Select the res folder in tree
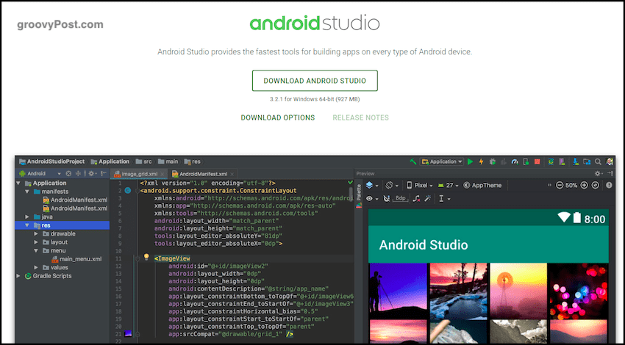625x345 pixels. [63, 225]
